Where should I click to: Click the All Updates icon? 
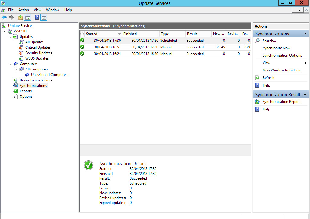tap(21, 42)
